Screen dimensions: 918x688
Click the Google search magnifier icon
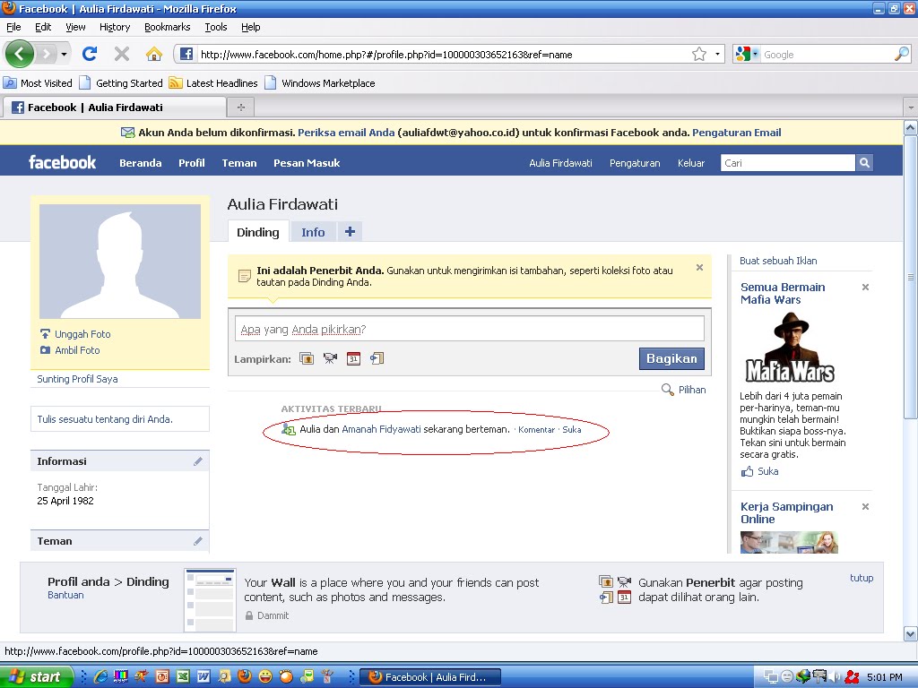(902, 54)
